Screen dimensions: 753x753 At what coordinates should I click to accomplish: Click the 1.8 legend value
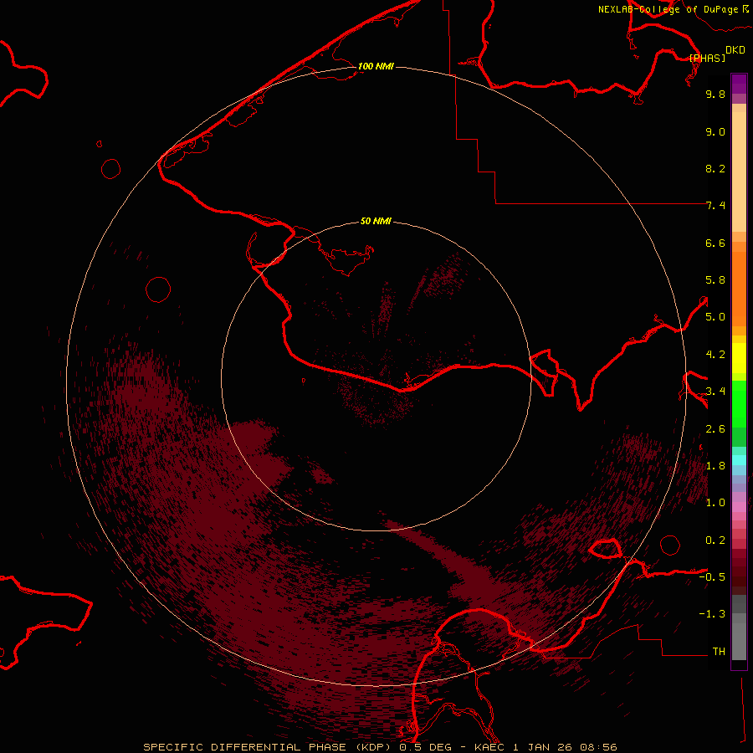[715, 466]
